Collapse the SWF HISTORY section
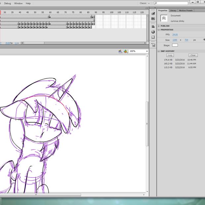Viewport: 205px width, 205px height. [x=159, y=51]
